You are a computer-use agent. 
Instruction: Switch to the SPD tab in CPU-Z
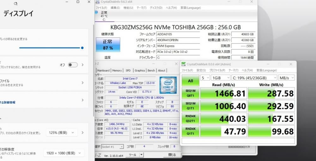(128, 70)
